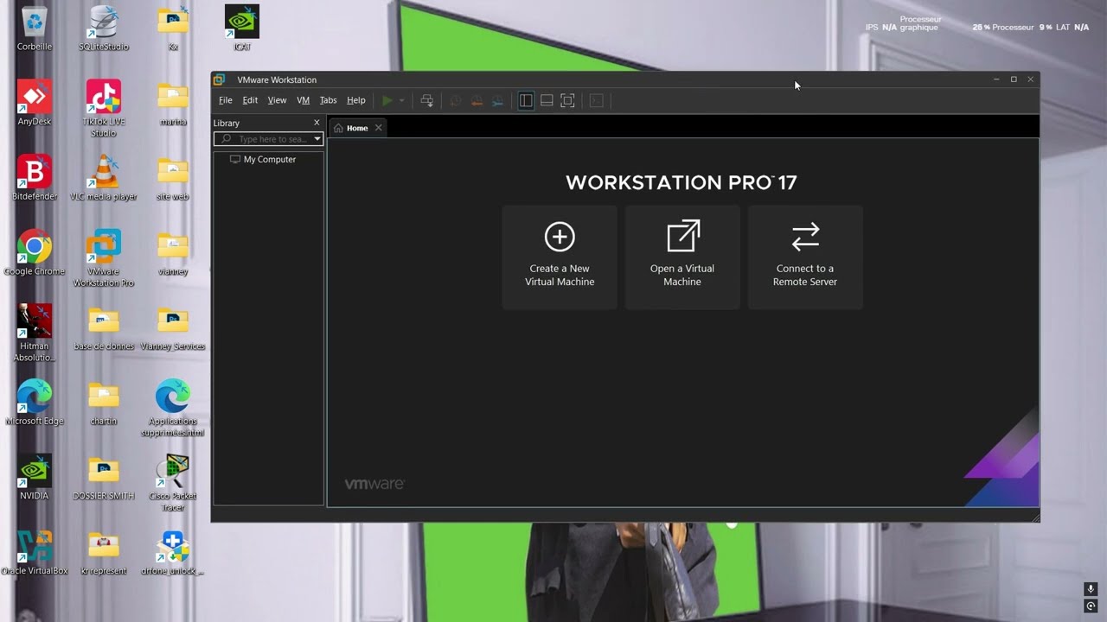Select My Computer in the library
This screenshot has width=1107, height=622.
pos(263,160)
